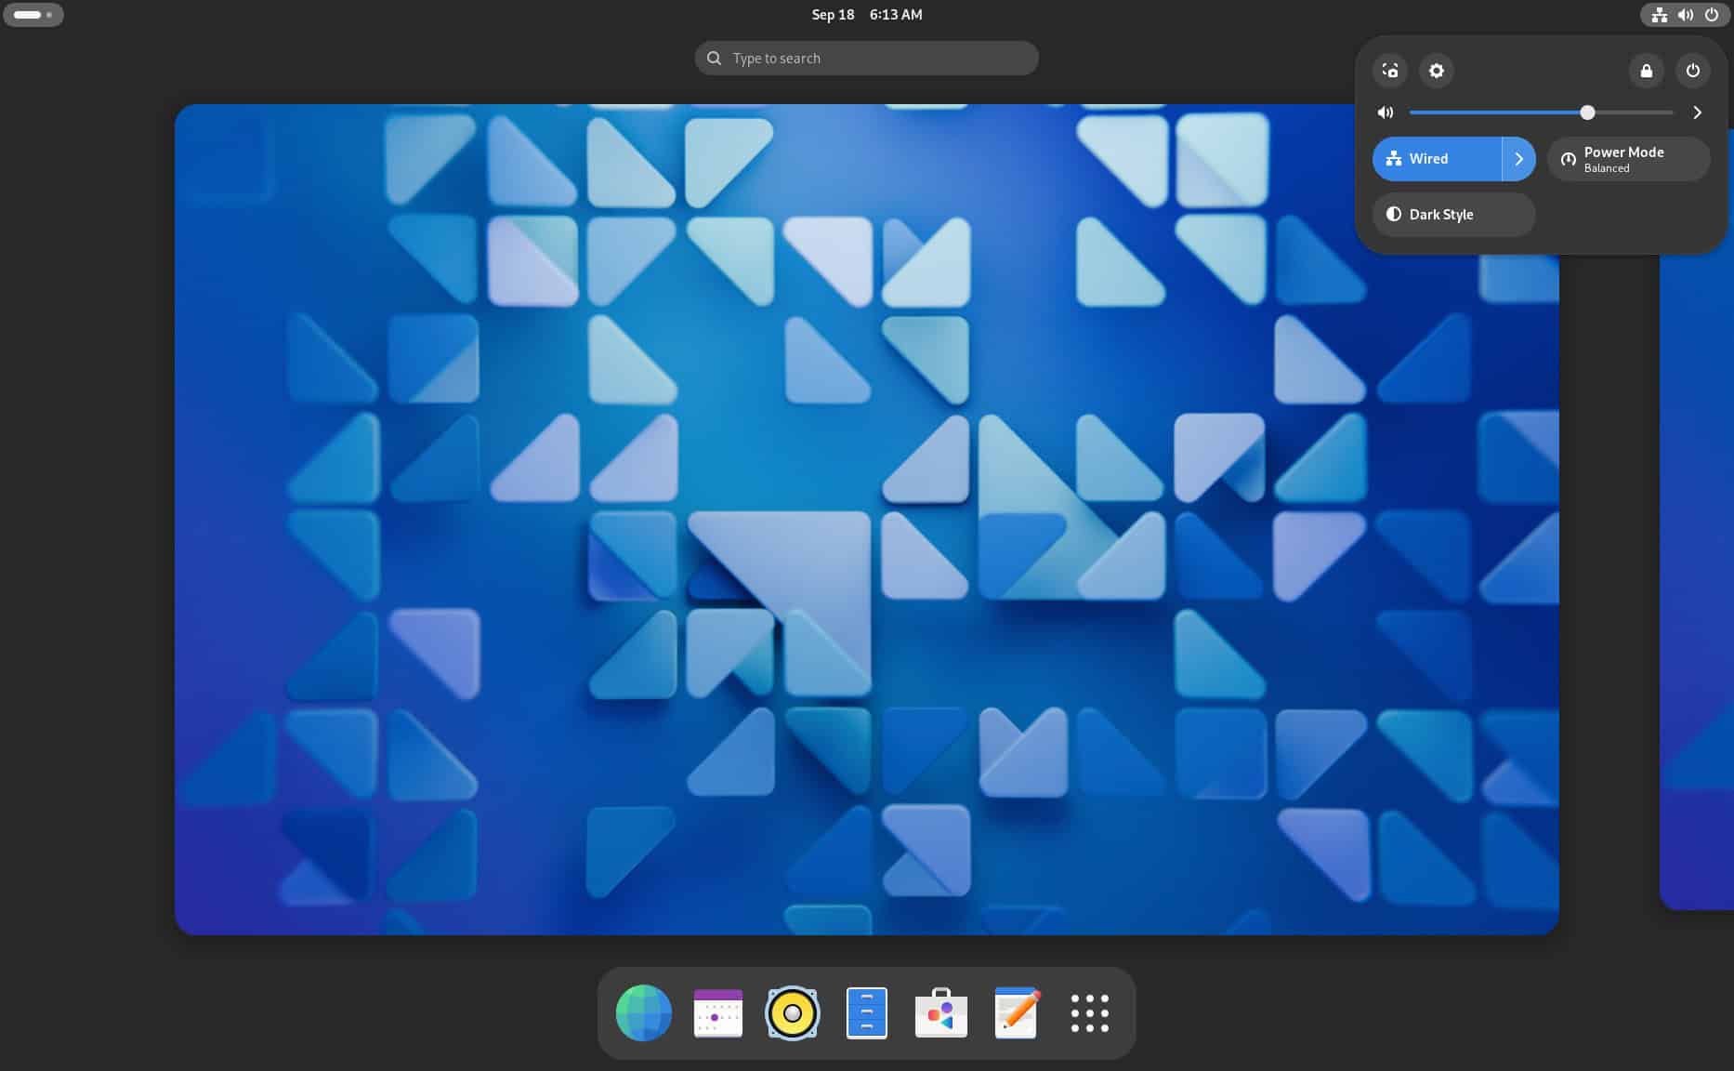The width and height of the screenshot is (1734, 1071).
Task: Open the web browser from the dock
Action: click(644, 1012)
